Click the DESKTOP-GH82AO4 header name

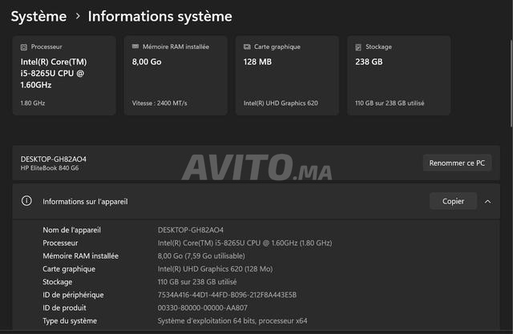point(54,159)
